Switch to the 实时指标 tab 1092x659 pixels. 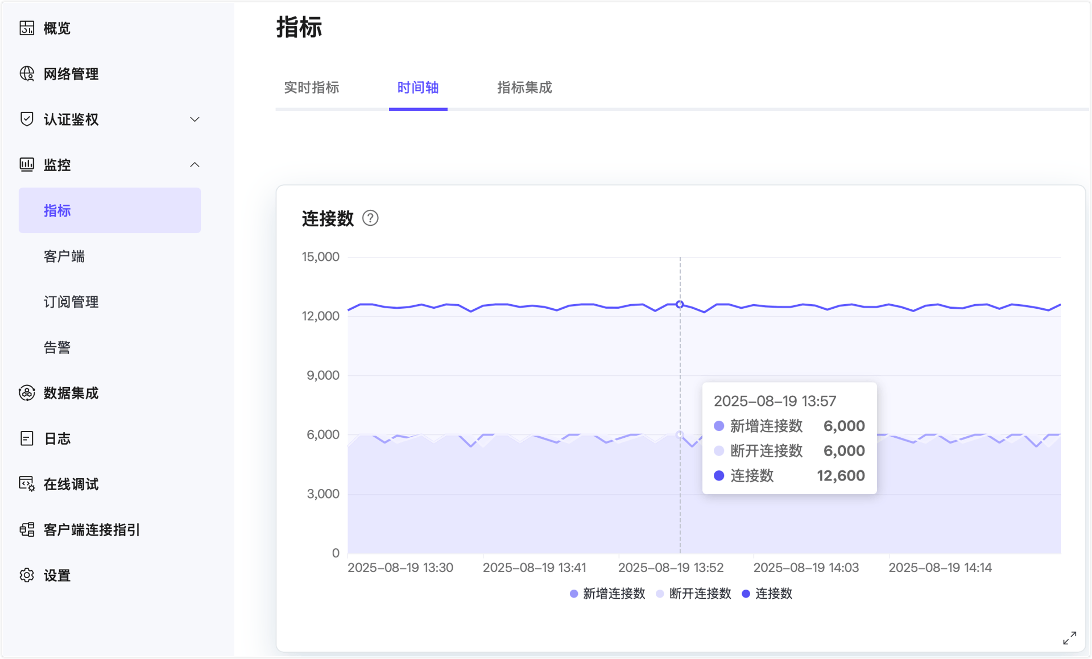pos(311,88)
